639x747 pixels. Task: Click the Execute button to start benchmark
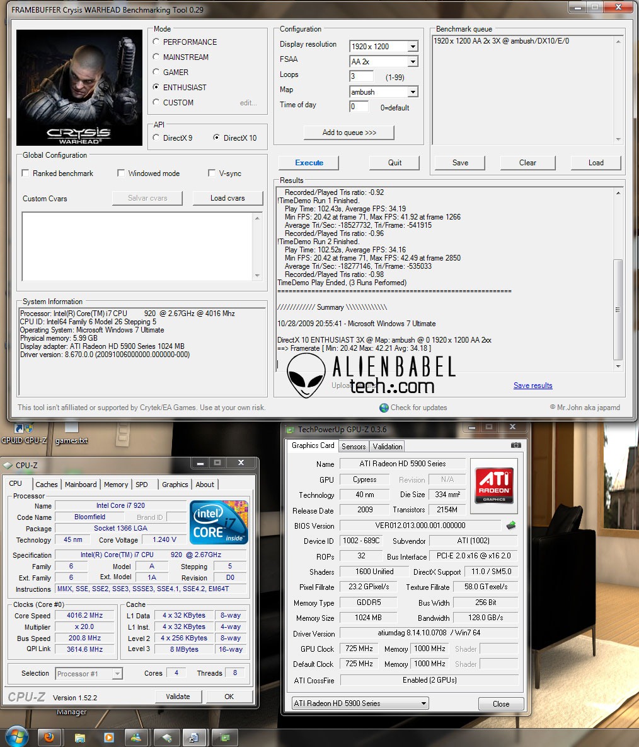click(308, 163)
